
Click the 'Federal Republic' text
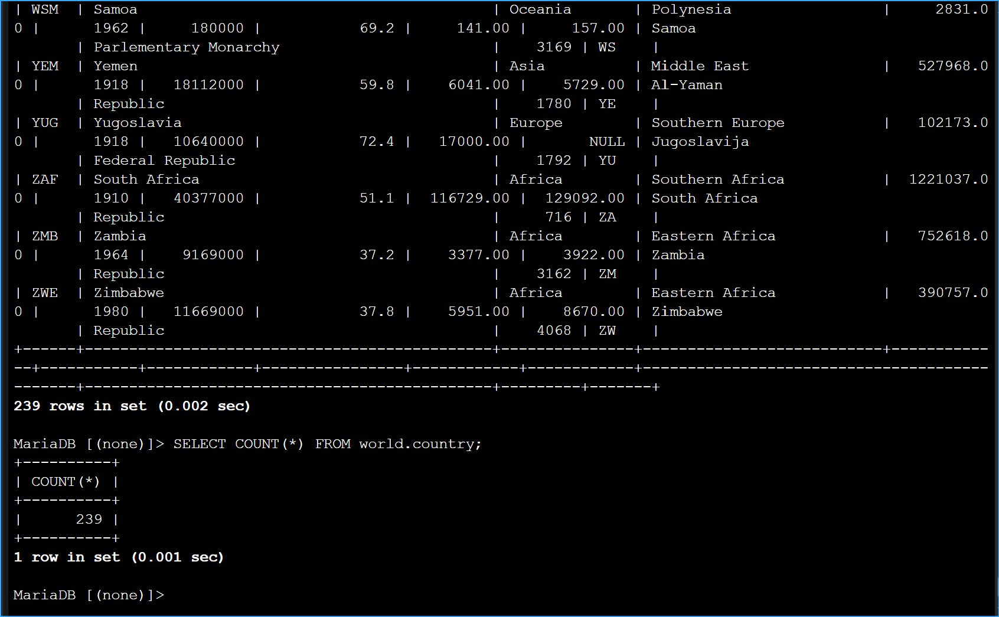click(164, 161)
